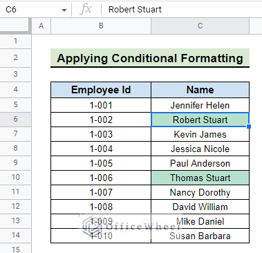Select cell with 1-004
This screenshot has height=253, width=262.
tap(101, 149)
